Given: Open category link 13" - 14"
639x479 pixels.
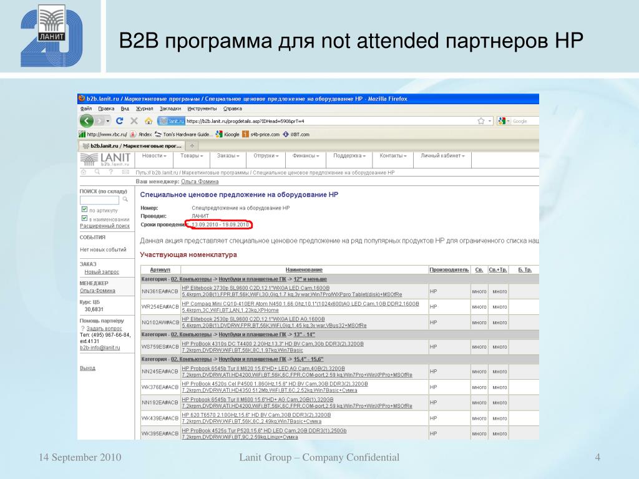Looking at the screenshot, I should pos(305,334).
